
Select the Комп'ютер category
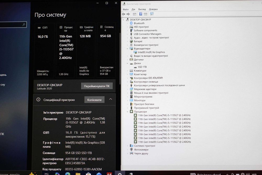[140, 74]
